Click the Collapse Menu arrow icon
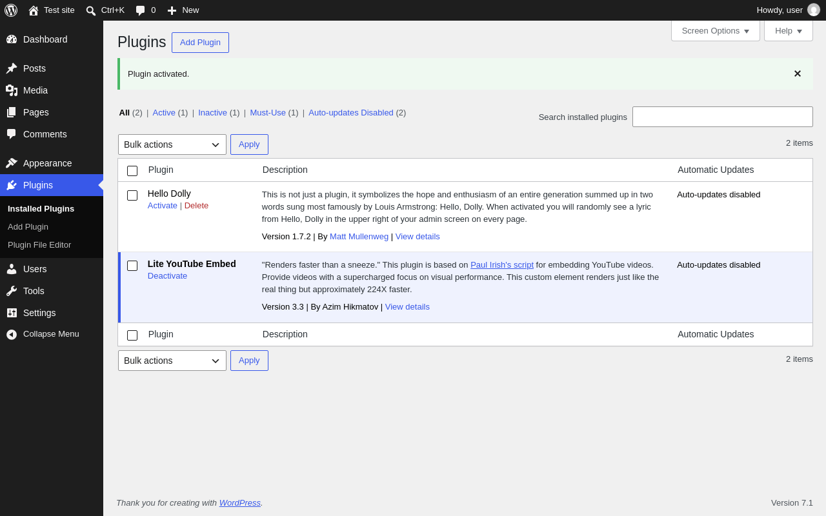 coord(12,334)
